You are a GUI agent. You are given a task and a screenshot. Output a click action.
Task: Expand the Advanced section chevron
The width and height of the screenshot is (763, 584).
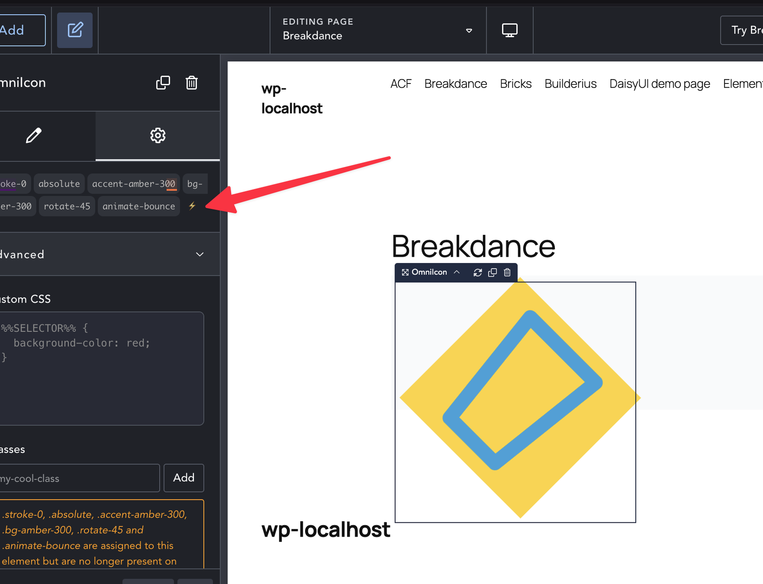[x=200, y=254]
